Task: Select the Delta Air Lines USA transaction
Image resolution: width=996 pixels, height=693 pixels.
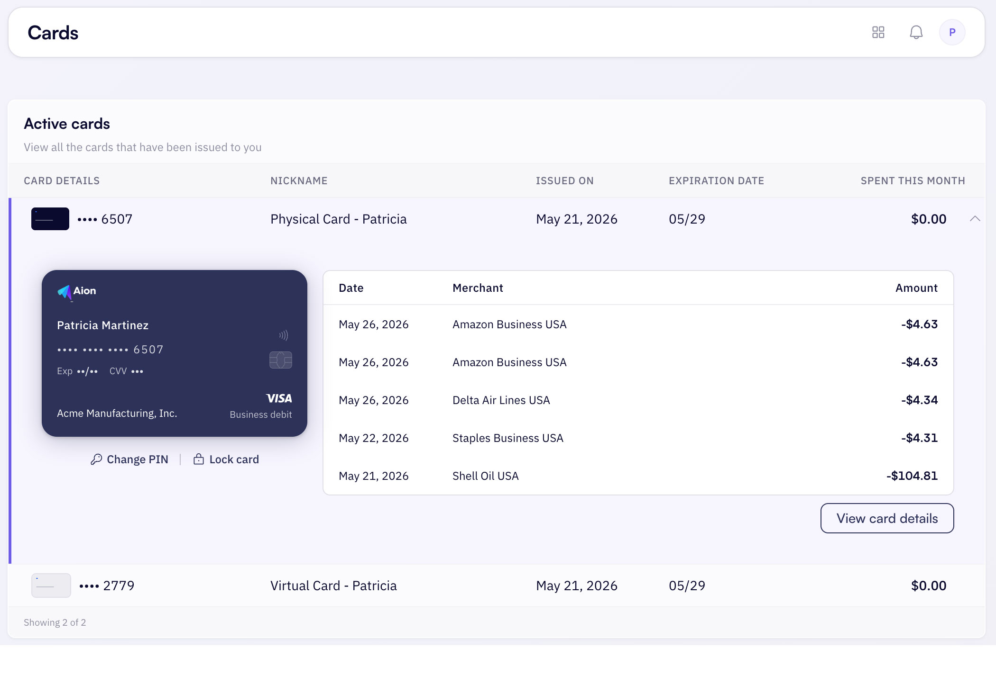Action: 638,400
